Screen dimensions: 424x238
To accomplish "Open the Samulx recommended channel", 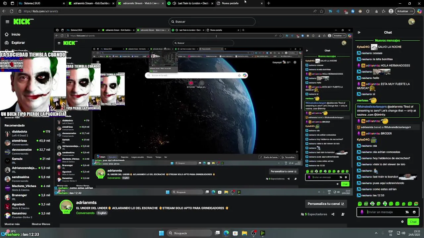I will tap(27, 161).
